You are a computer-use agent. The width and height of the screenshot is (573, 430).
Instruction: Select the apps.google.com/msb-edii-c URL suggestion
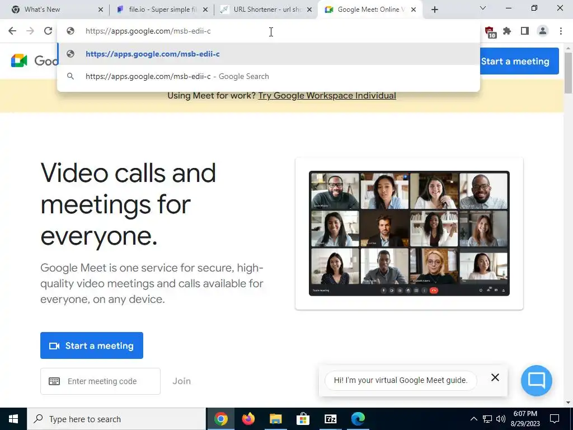point(269,54)
